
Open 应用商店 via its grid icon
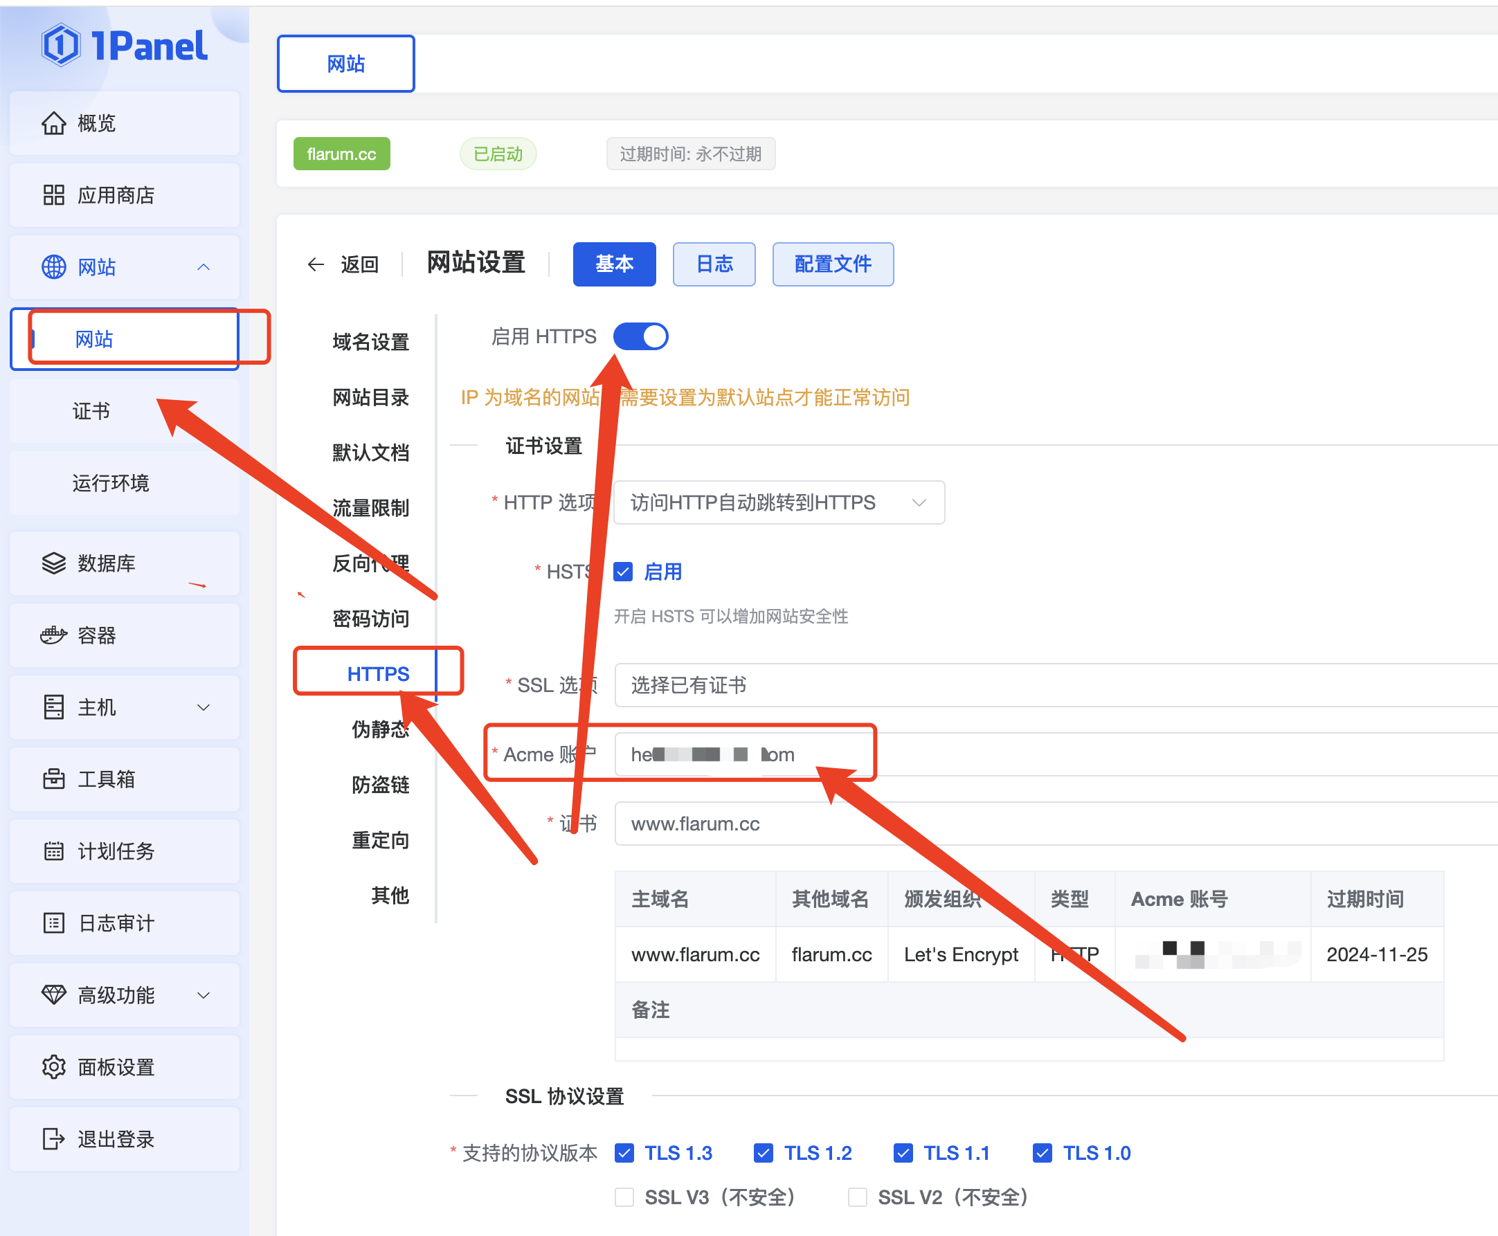(53, 195)
